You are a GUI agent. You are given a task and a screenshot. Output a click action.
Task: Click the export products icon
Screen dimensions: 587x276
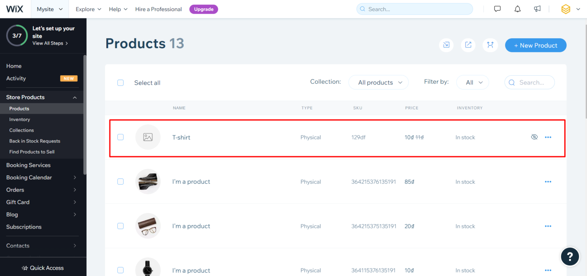468,45
